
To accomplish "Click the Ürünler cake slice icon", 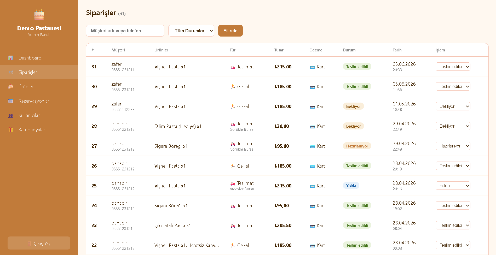I will tap(11, 87).
